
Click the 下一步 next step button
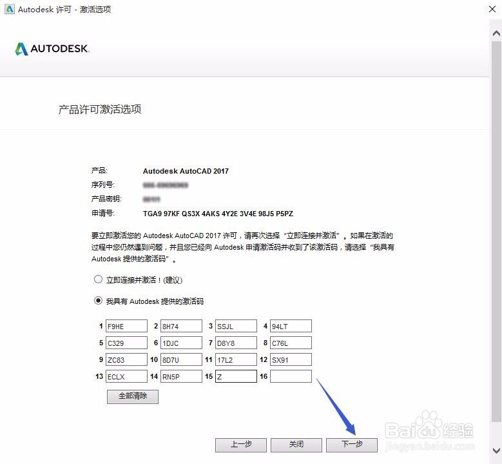coord(351,445)
